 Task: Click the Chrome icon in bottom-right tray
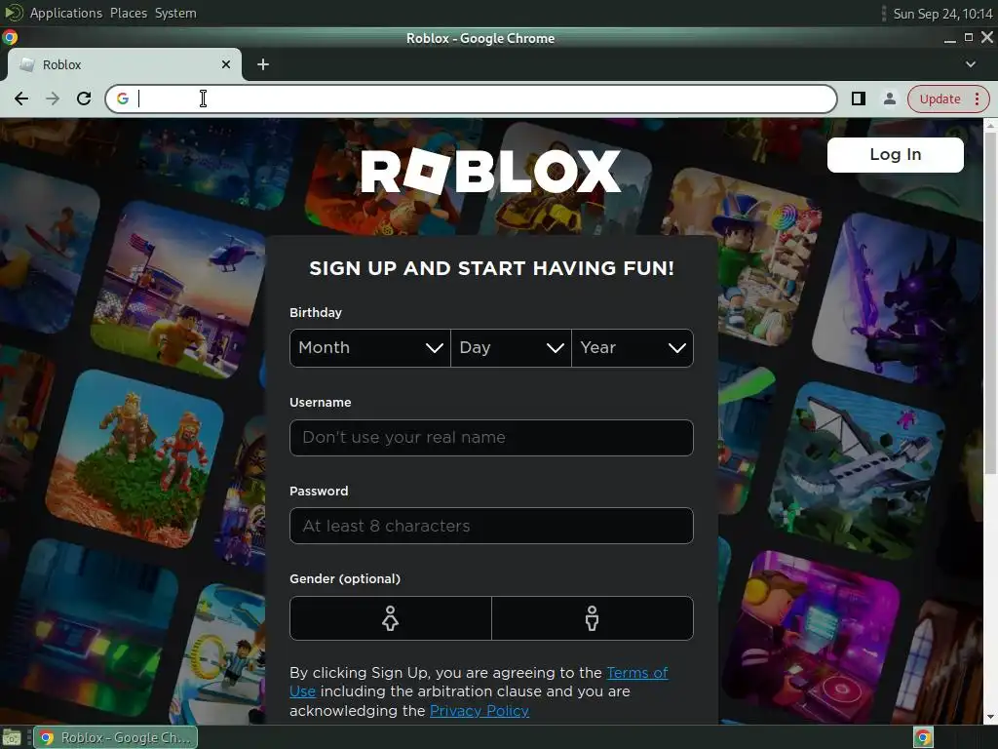click(923, 737)
